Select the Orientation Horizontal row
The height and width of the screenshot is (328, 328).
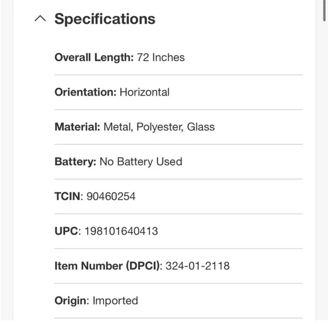(x=179, y=92)
